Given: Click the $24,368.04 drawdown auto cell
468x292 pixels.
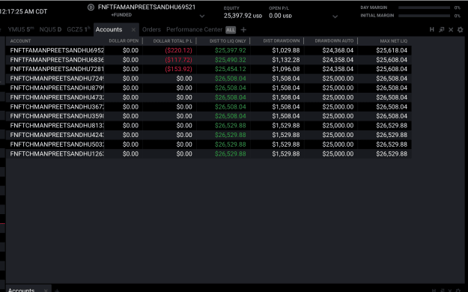Looking at the screenshot, I should (338, 50).
